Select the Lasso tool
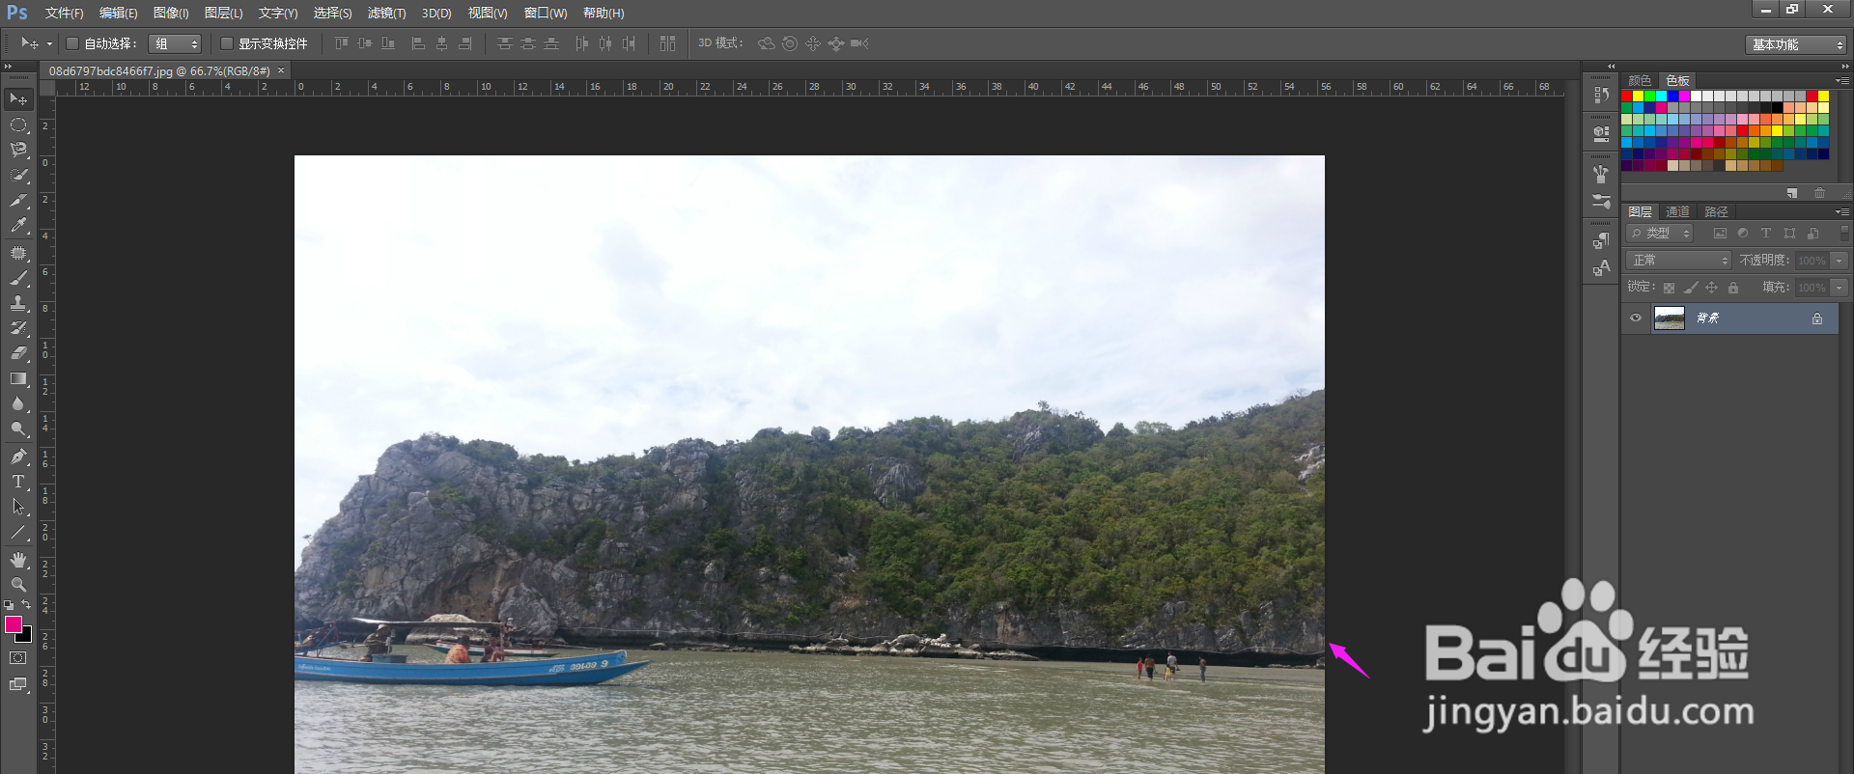1854x774 pixels. point(18,150)
